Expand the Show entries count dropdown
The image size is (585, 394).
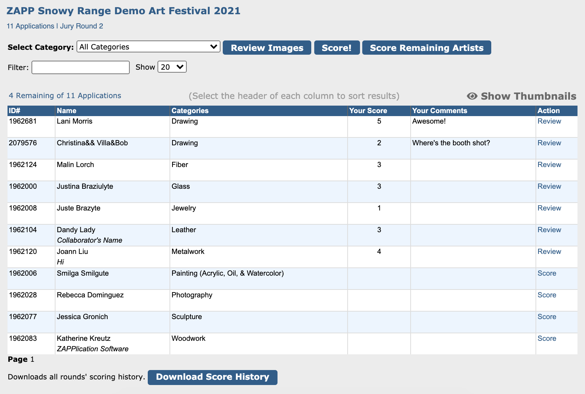[x=172, y=67]
